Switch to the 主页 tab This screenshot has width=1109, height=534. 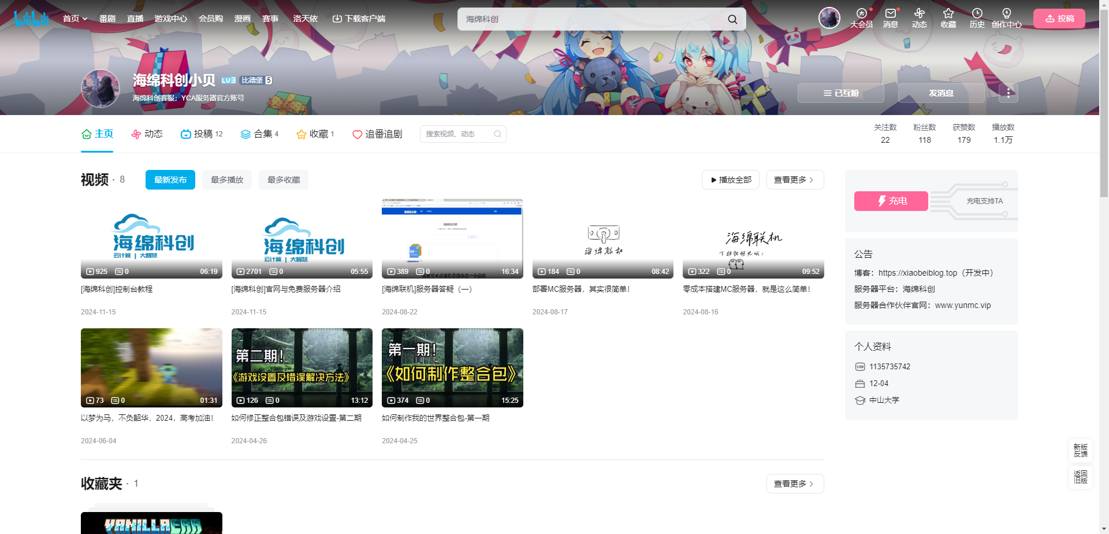point(97,134)
